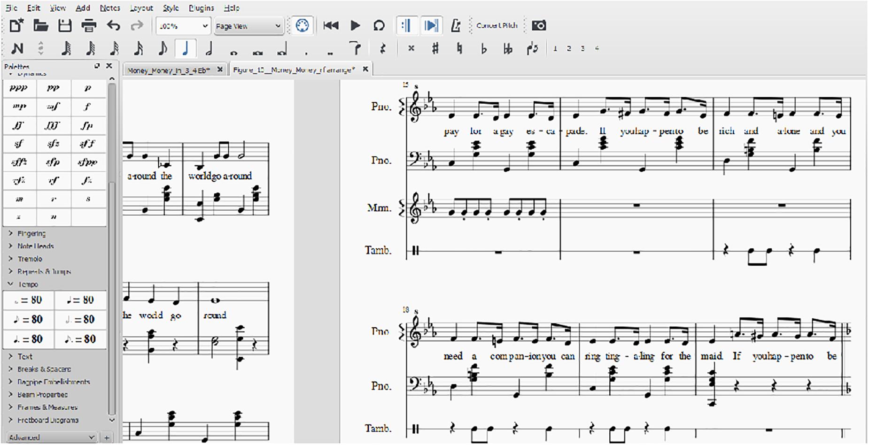Expand the Tremolo palette
This screenshot has height=445, width=869.
30,259
